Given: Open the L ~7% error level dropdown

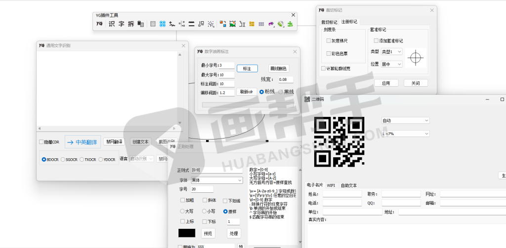Looking at the screenshot, I should (x=405, y=133).
